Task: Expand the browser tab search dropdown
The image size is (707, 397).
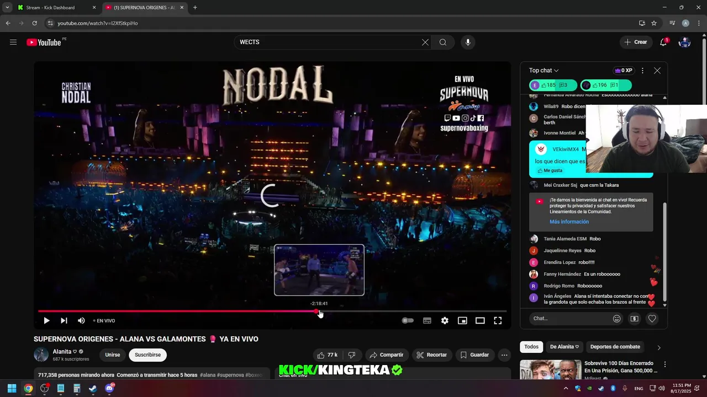Action: point(7,8)
